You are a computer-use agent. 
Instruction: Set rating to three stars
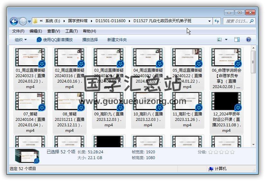coord(221,152)
